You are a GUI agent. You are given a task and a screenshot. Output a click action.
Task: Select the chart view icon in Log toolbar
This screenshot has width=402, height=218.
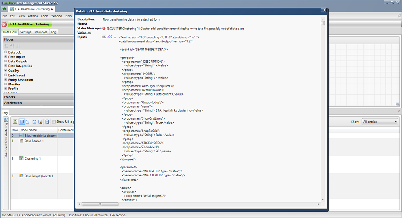tap(27, 122)
